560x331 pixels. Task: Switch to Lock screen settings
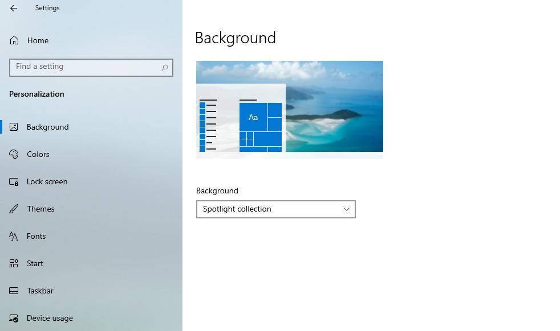[47, 181]
